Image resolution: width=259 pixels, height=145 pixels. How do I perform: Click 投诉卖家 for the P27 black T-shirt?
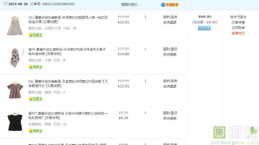170,118
